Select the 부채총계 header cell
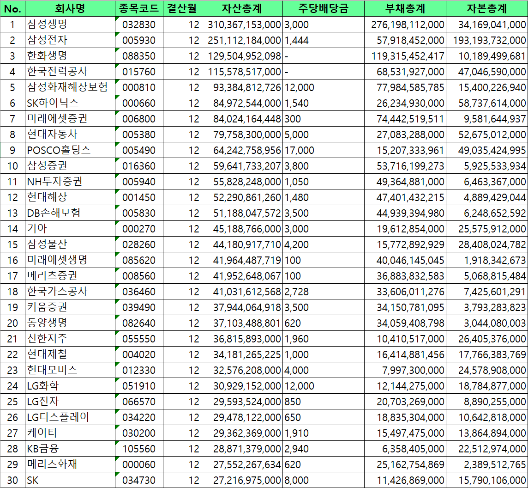The image size is (528, 488). (x=405, y=9)
